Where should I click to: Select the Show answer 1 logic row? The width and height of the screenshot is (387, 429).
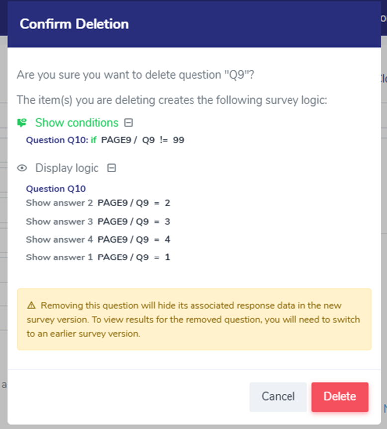click(98, 257)
